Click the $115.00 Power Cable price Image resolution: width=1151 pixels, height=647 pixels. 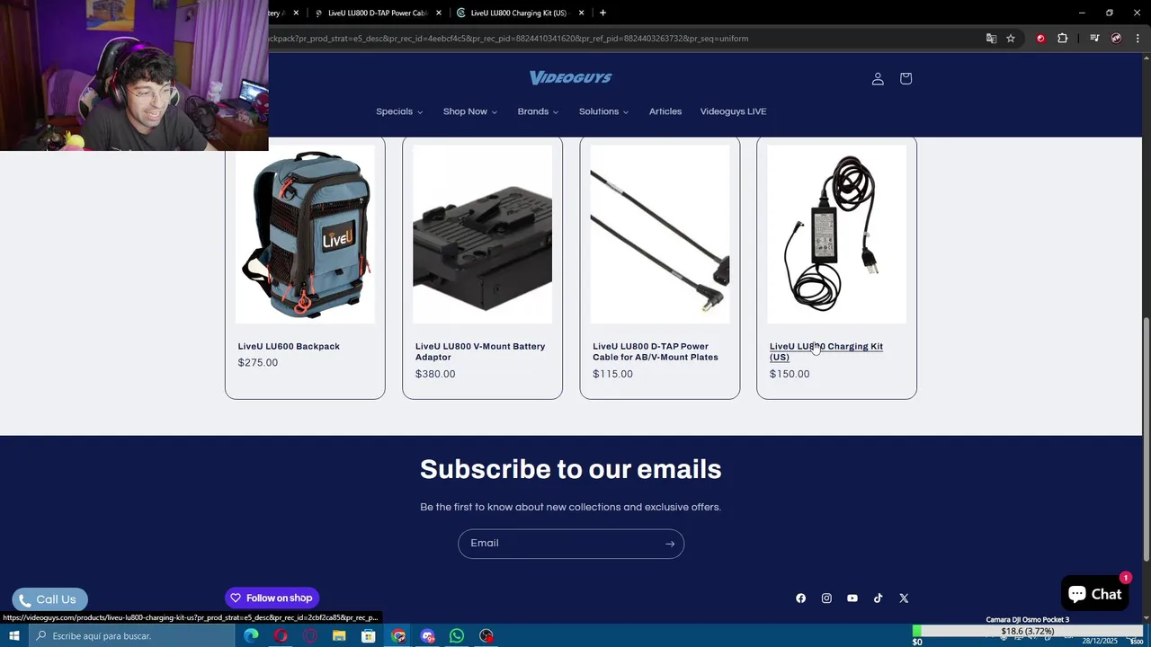click(612, 374)
